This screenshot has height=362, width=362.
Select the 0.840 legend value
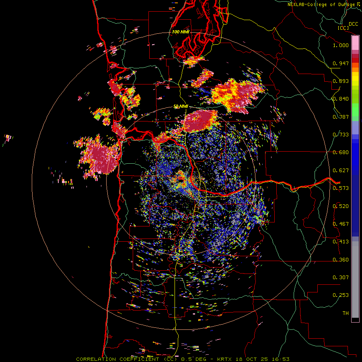[x=341, y=99]
